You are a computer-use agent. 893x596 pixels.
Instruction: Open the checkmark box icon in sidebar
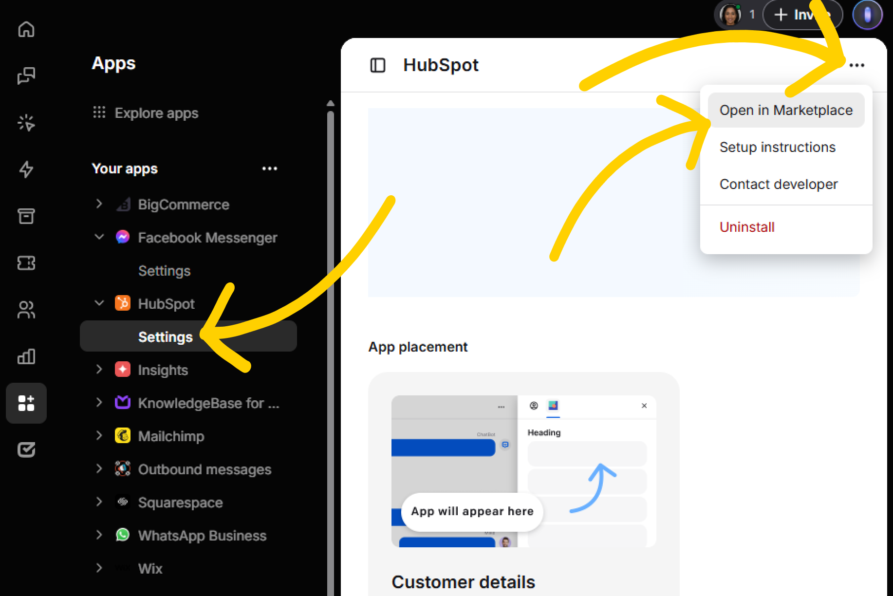coord(26,450)
